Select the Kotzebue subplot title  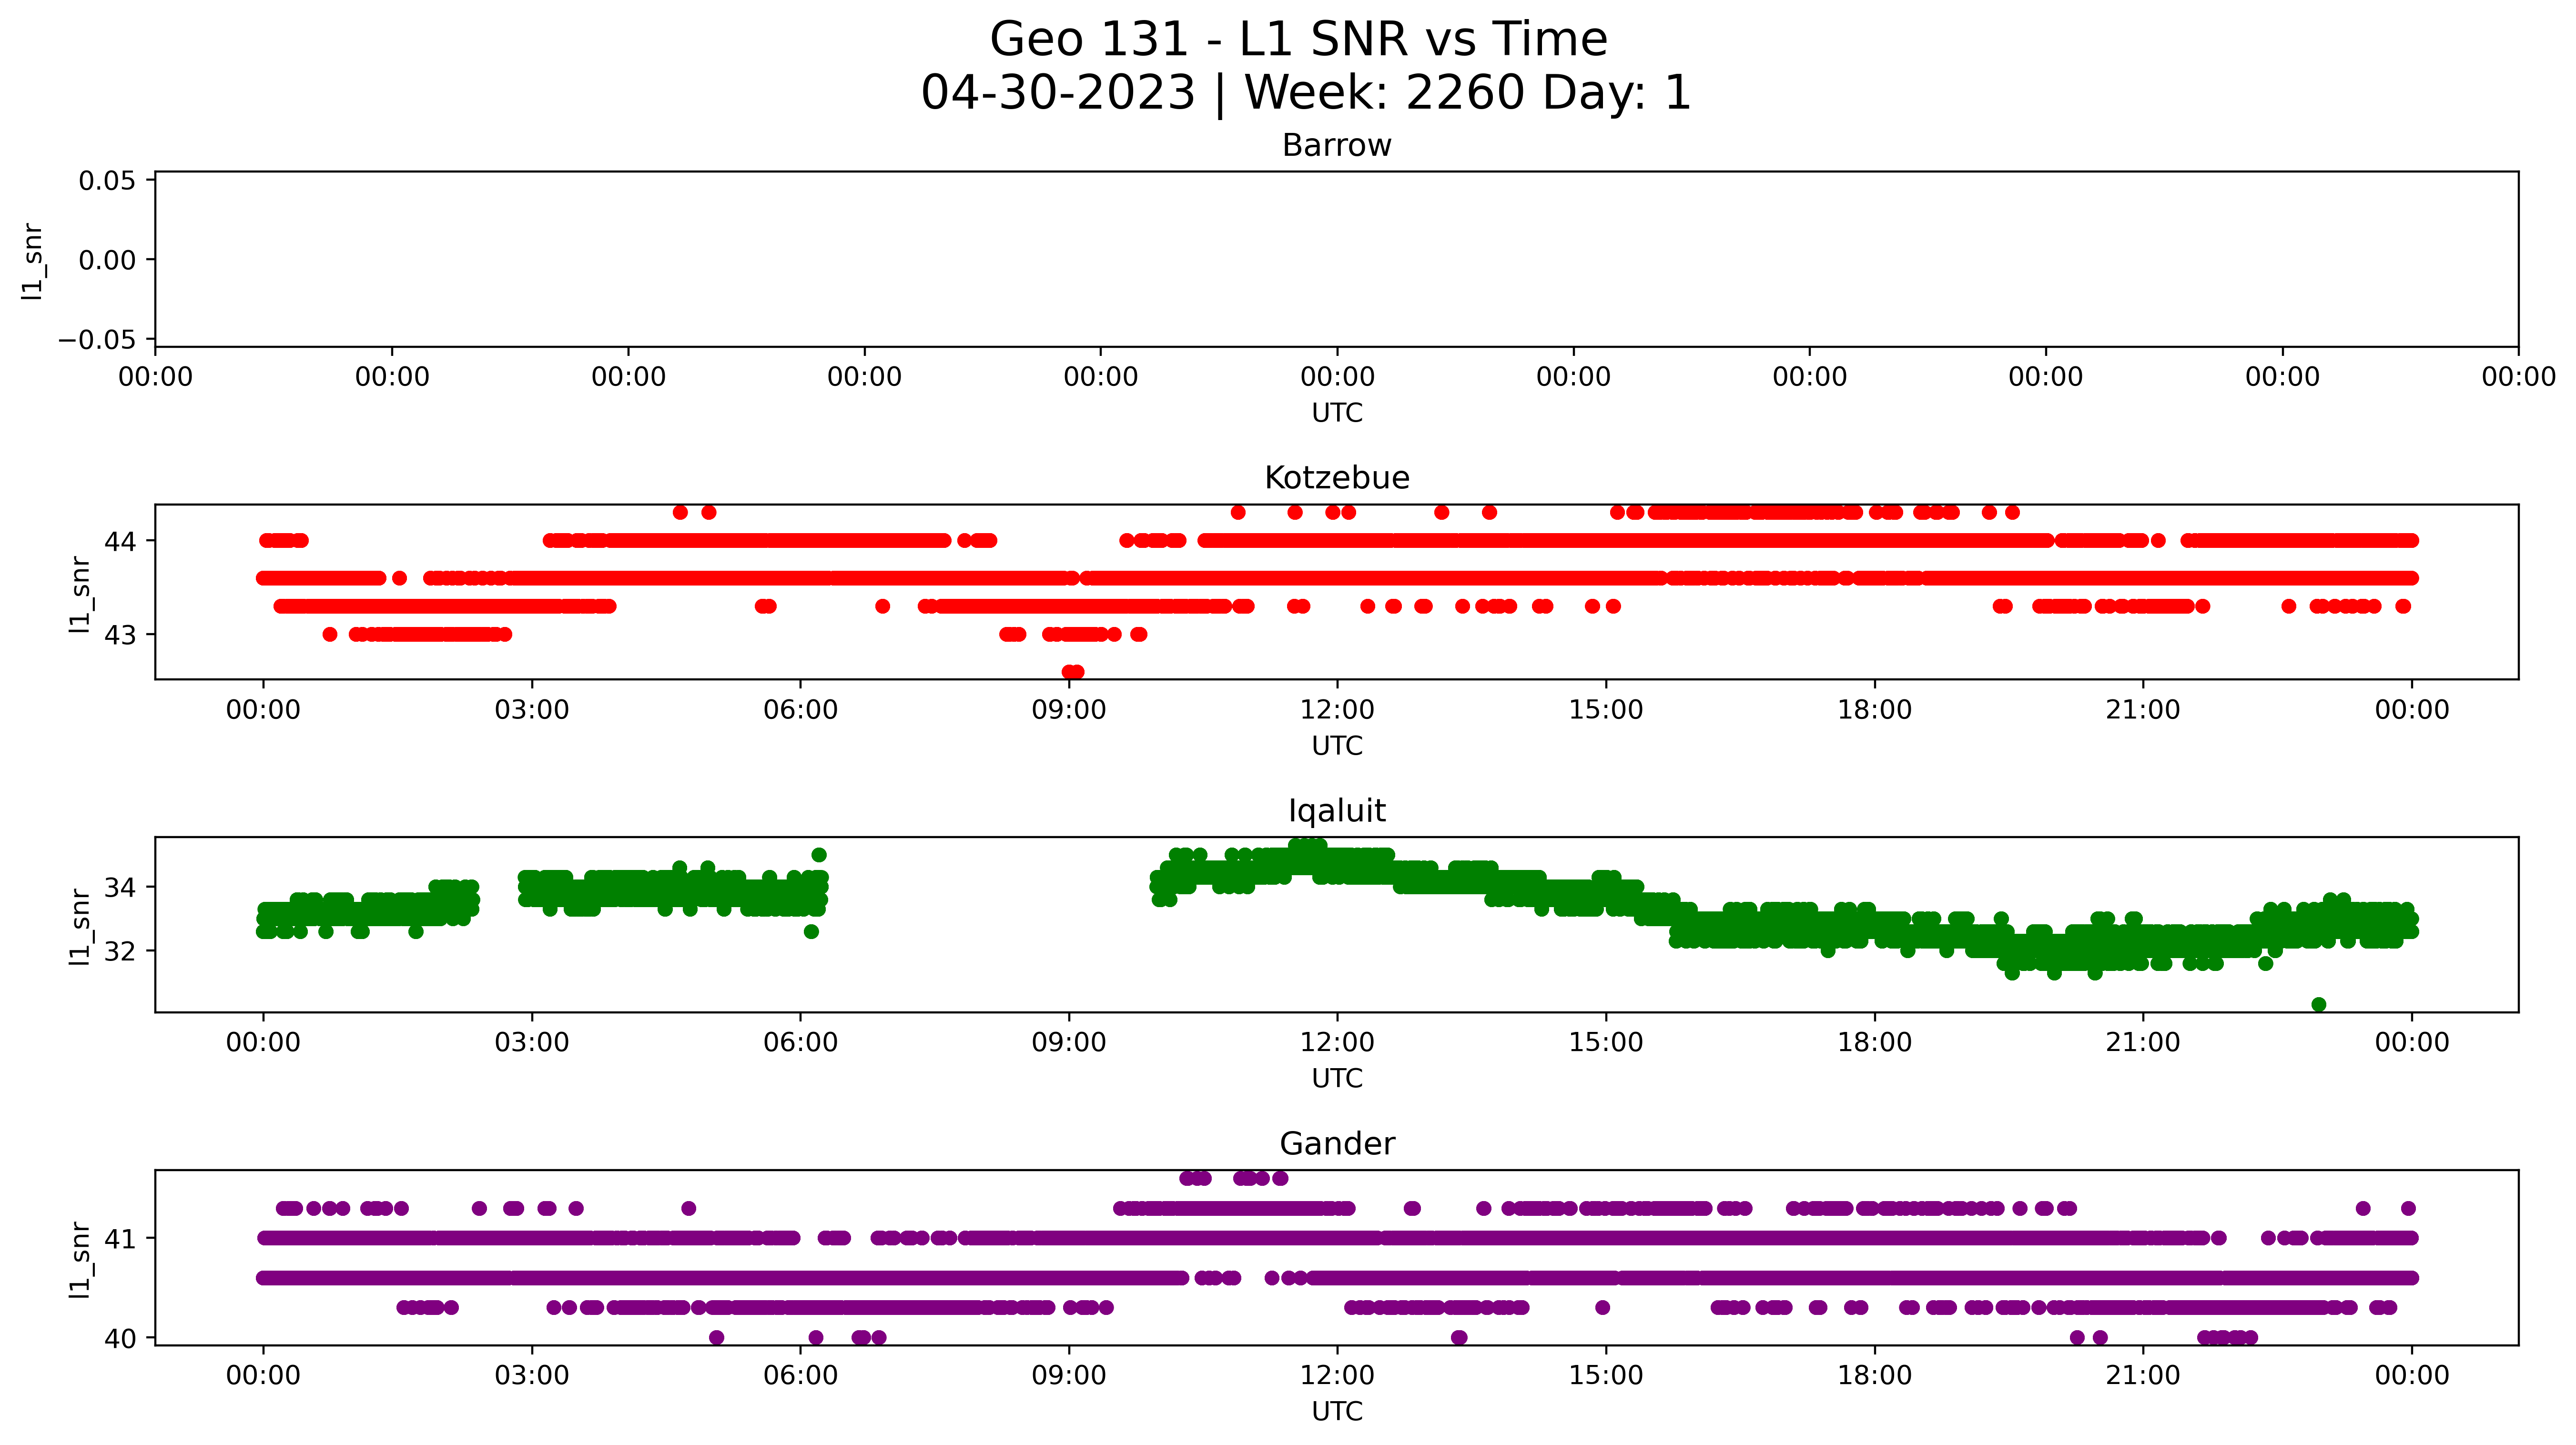pyautogui.click(x=1336, y=477)
